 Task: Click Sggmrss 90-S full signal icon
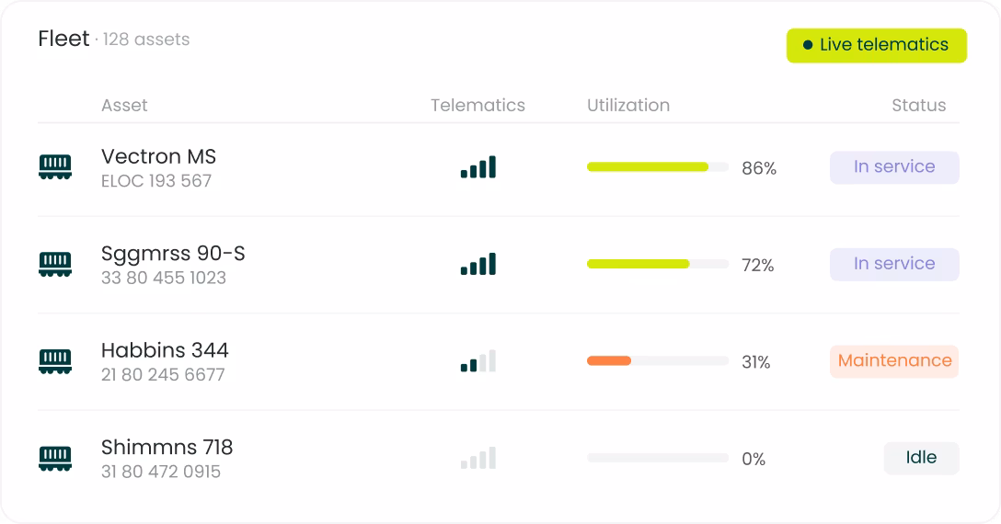click(x=478, y=264)
